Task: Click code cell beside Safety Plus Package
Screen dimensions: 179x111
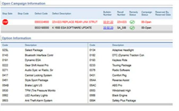Action: [x=92, y=100]
